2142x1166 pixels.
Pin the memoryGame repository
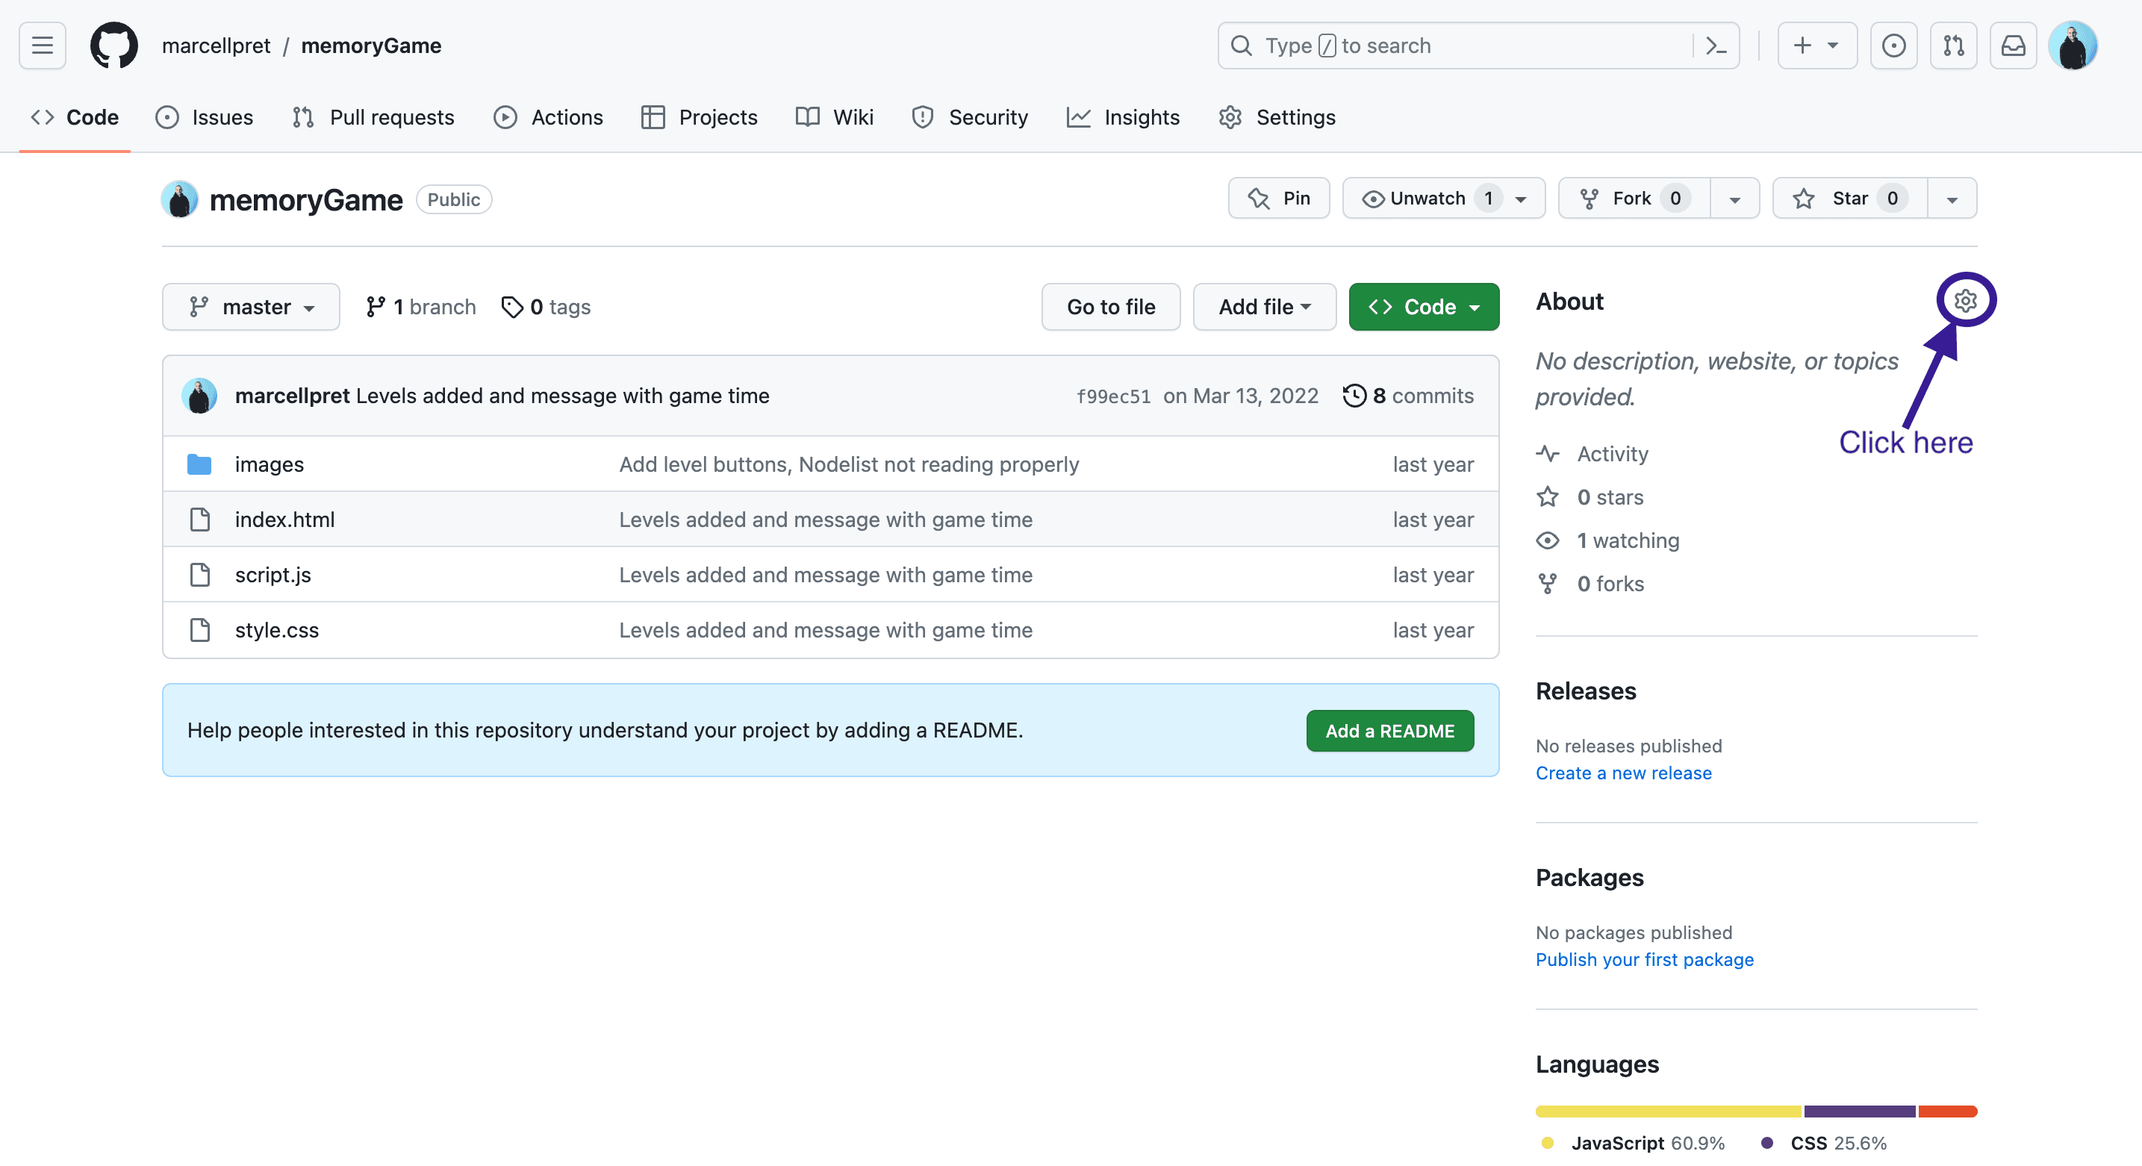coord(1279,198)
